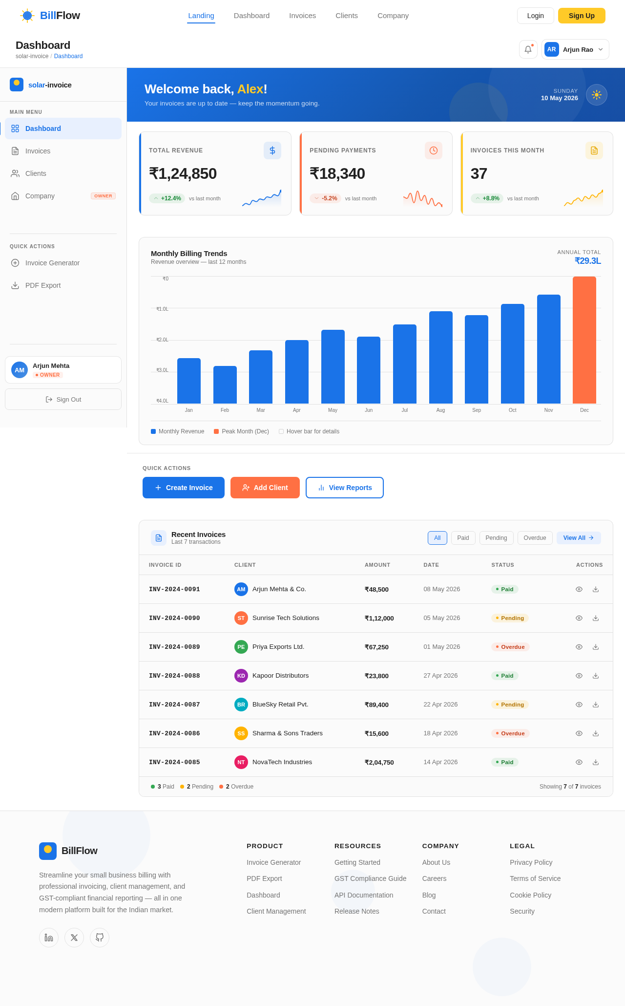Click the AM avatar in the sidebar profile

[x=20, y=370]
